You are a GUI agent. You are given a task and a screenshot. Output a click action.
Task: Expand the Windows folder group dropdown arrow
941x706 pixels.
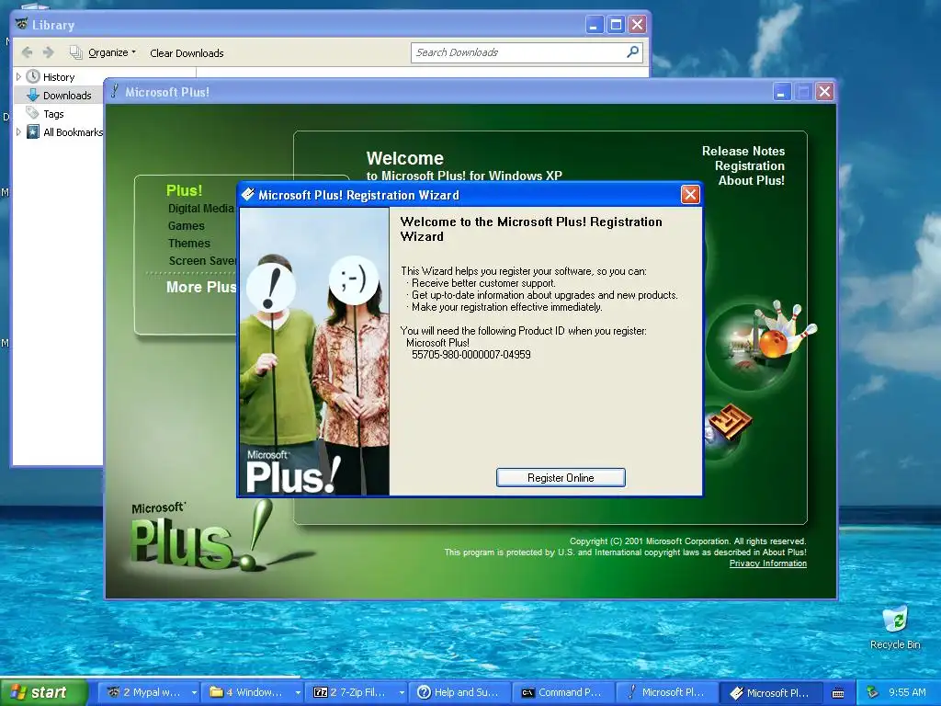click(x=299, y=692)
